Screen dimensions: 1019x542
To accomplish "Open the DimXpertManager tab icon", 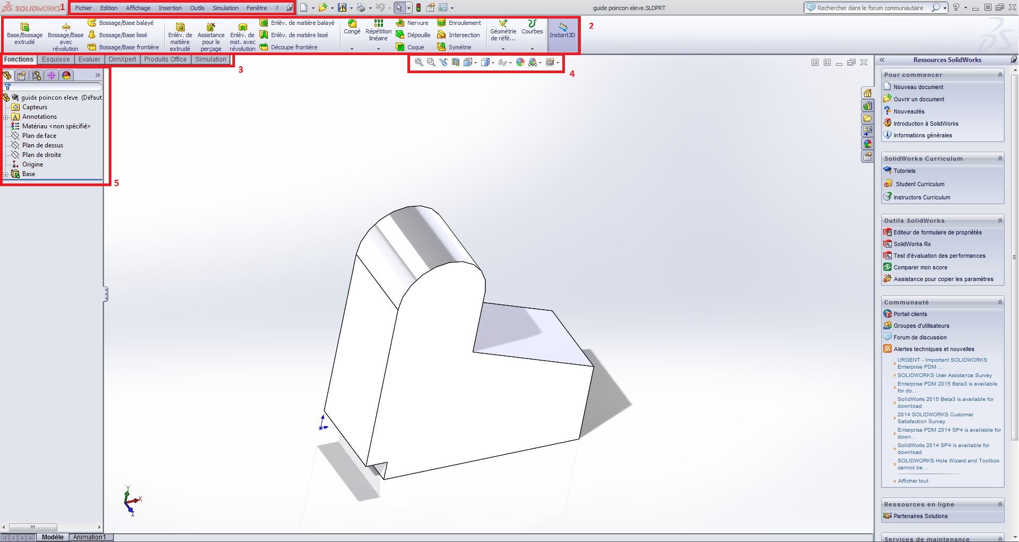I will 51,75.
